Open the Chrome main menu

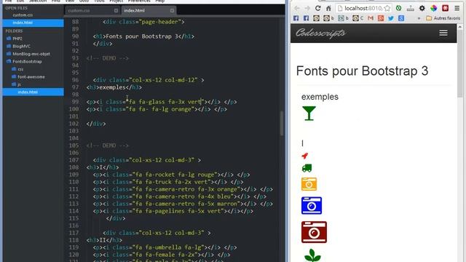[457, 8]
